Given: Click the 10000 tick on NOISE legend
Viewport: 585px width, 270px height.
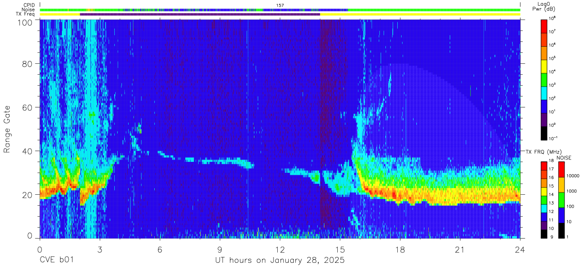Looking at the screenshot, I should 573,176.
